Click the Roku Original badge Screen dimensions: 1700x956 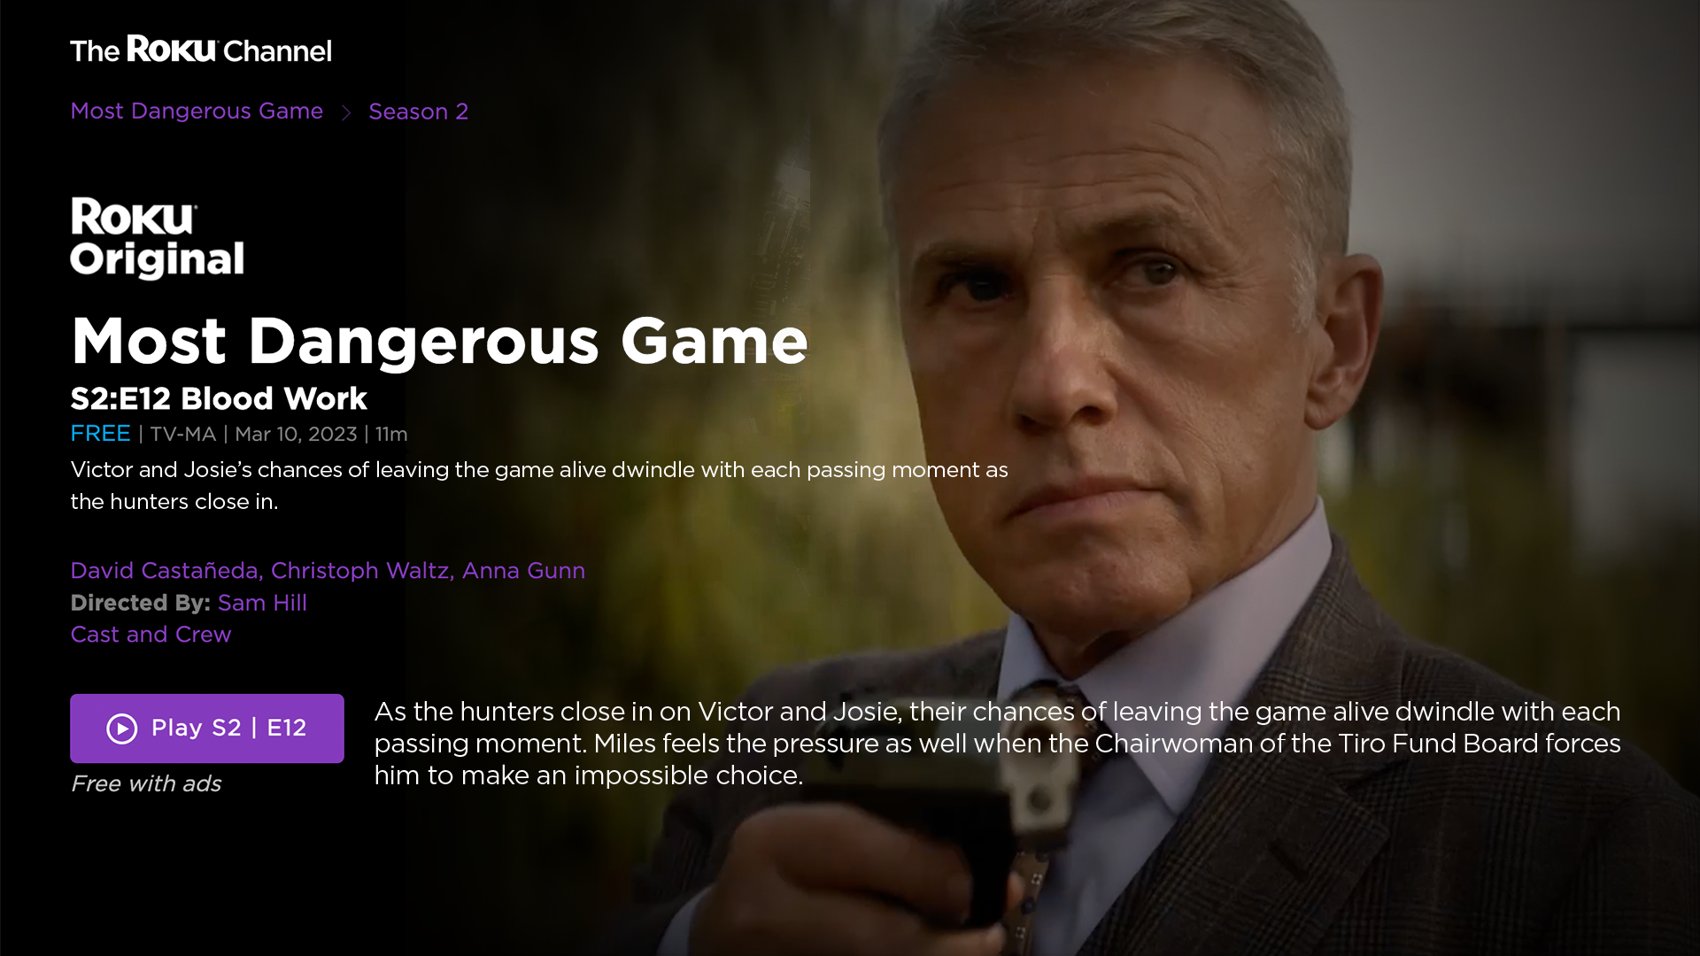coord(157,237)
